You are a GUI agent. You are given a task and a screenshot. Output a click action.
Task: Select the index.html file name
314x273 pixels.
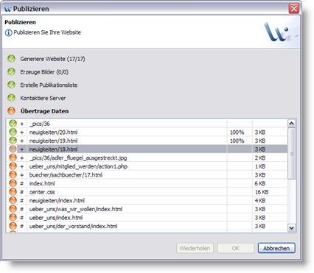pyautogui.click(x=42, y=183)
